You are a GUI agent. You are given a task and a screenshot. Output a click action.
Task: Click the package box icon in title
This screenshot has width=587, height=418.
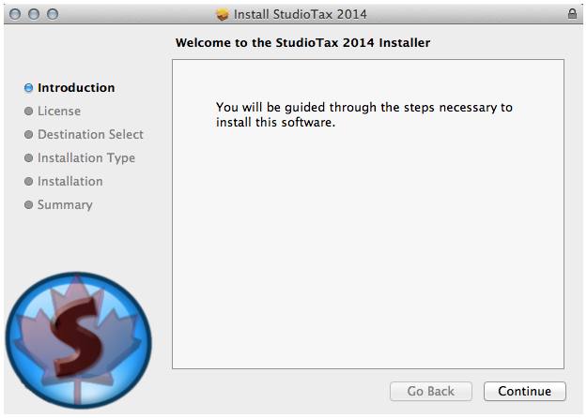pyautogui.click(x=222, y=14)
